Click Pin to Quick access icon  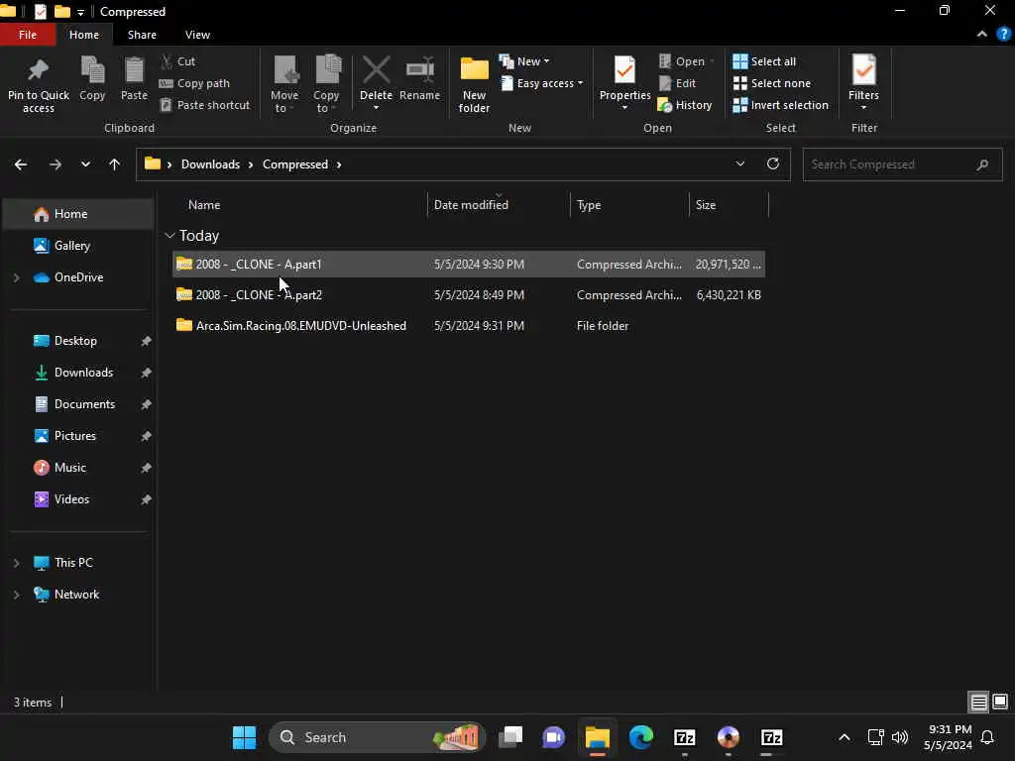pyautogui.click(x=39, y=70)
